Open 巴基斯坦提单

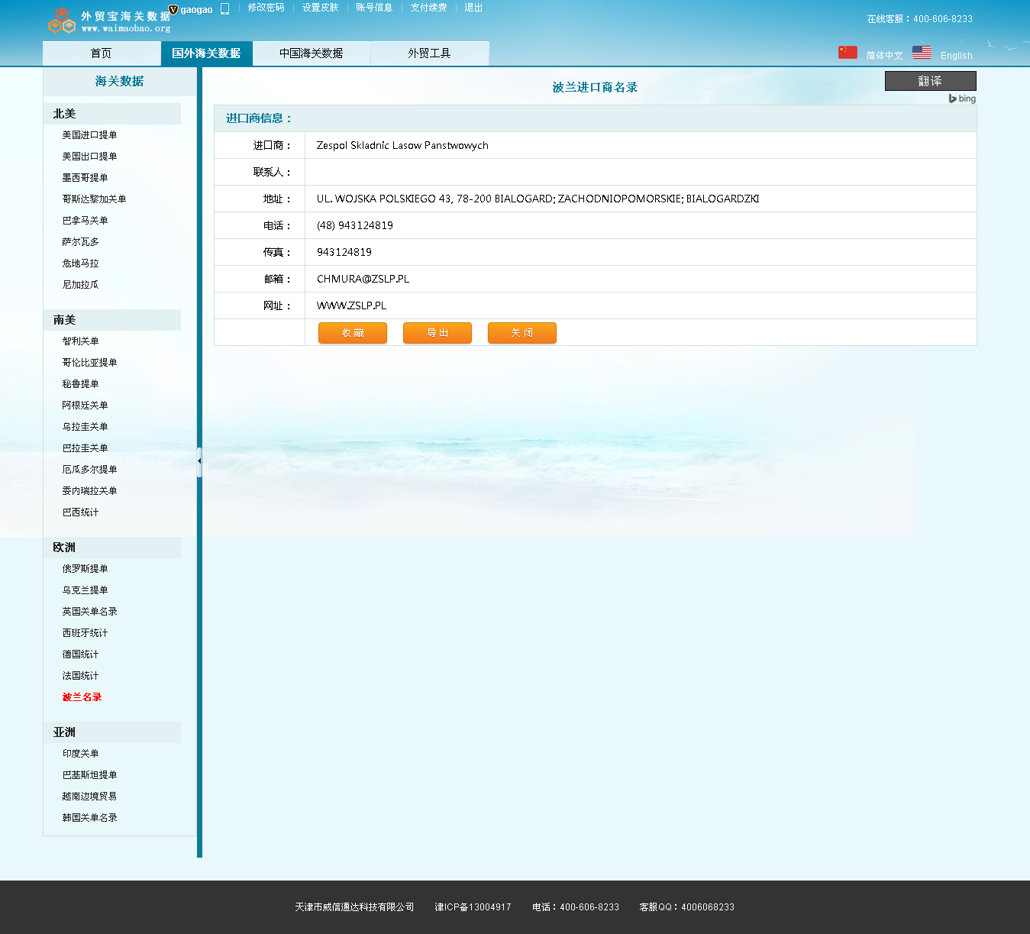pos(89,775)
